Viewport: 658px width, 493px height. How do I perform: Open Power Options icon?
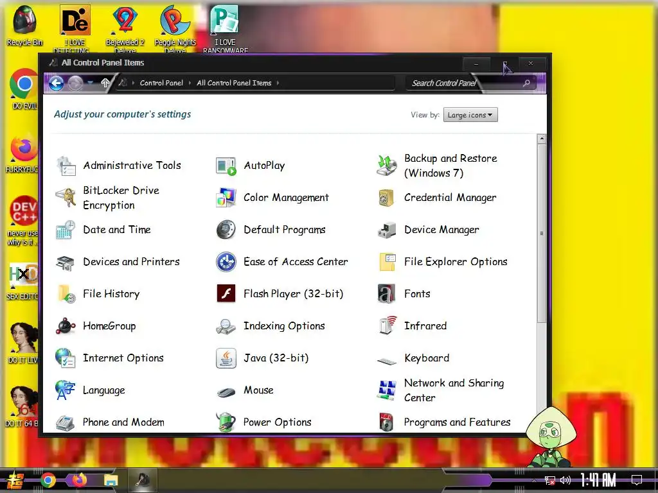click(226, 422)
